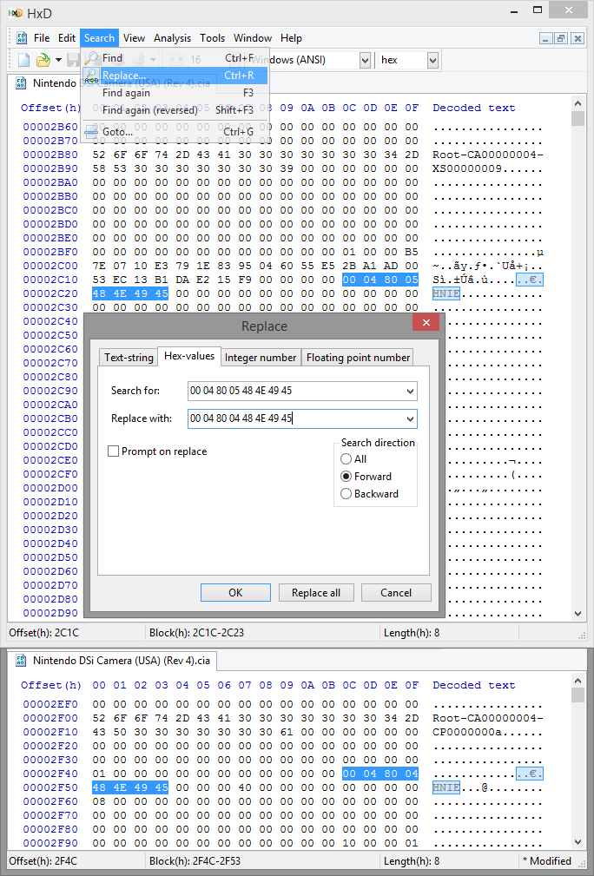Click upper pane scrollbar up arrow
This screenshot has width=594, height=876.
coord(577,104)
